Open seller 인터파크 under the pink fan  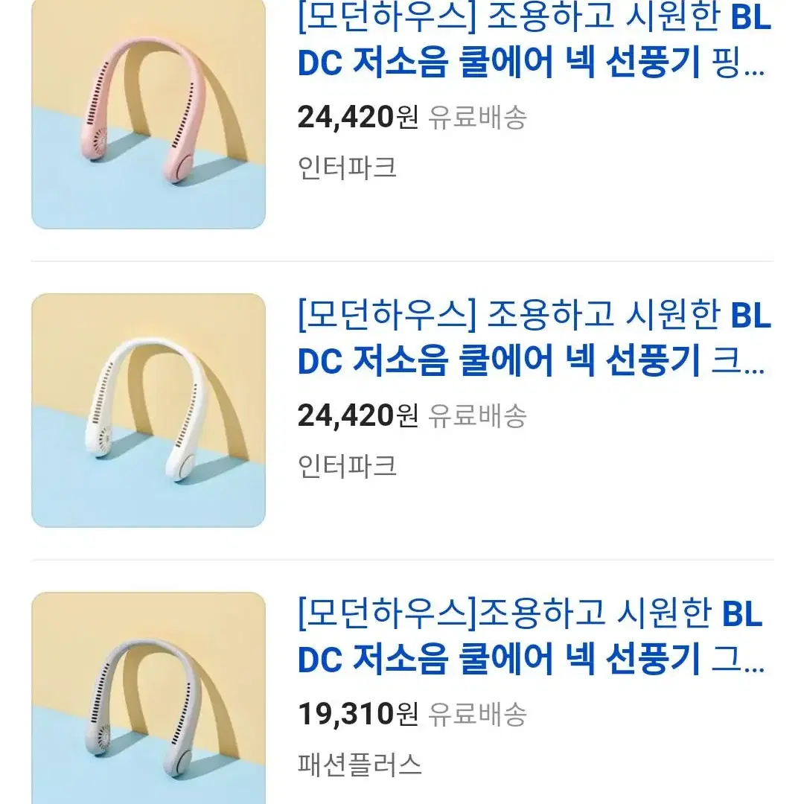(347, 167)
